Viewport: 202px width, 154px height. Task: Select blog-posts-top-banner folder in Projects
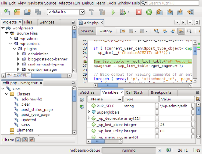click(48, 59)
